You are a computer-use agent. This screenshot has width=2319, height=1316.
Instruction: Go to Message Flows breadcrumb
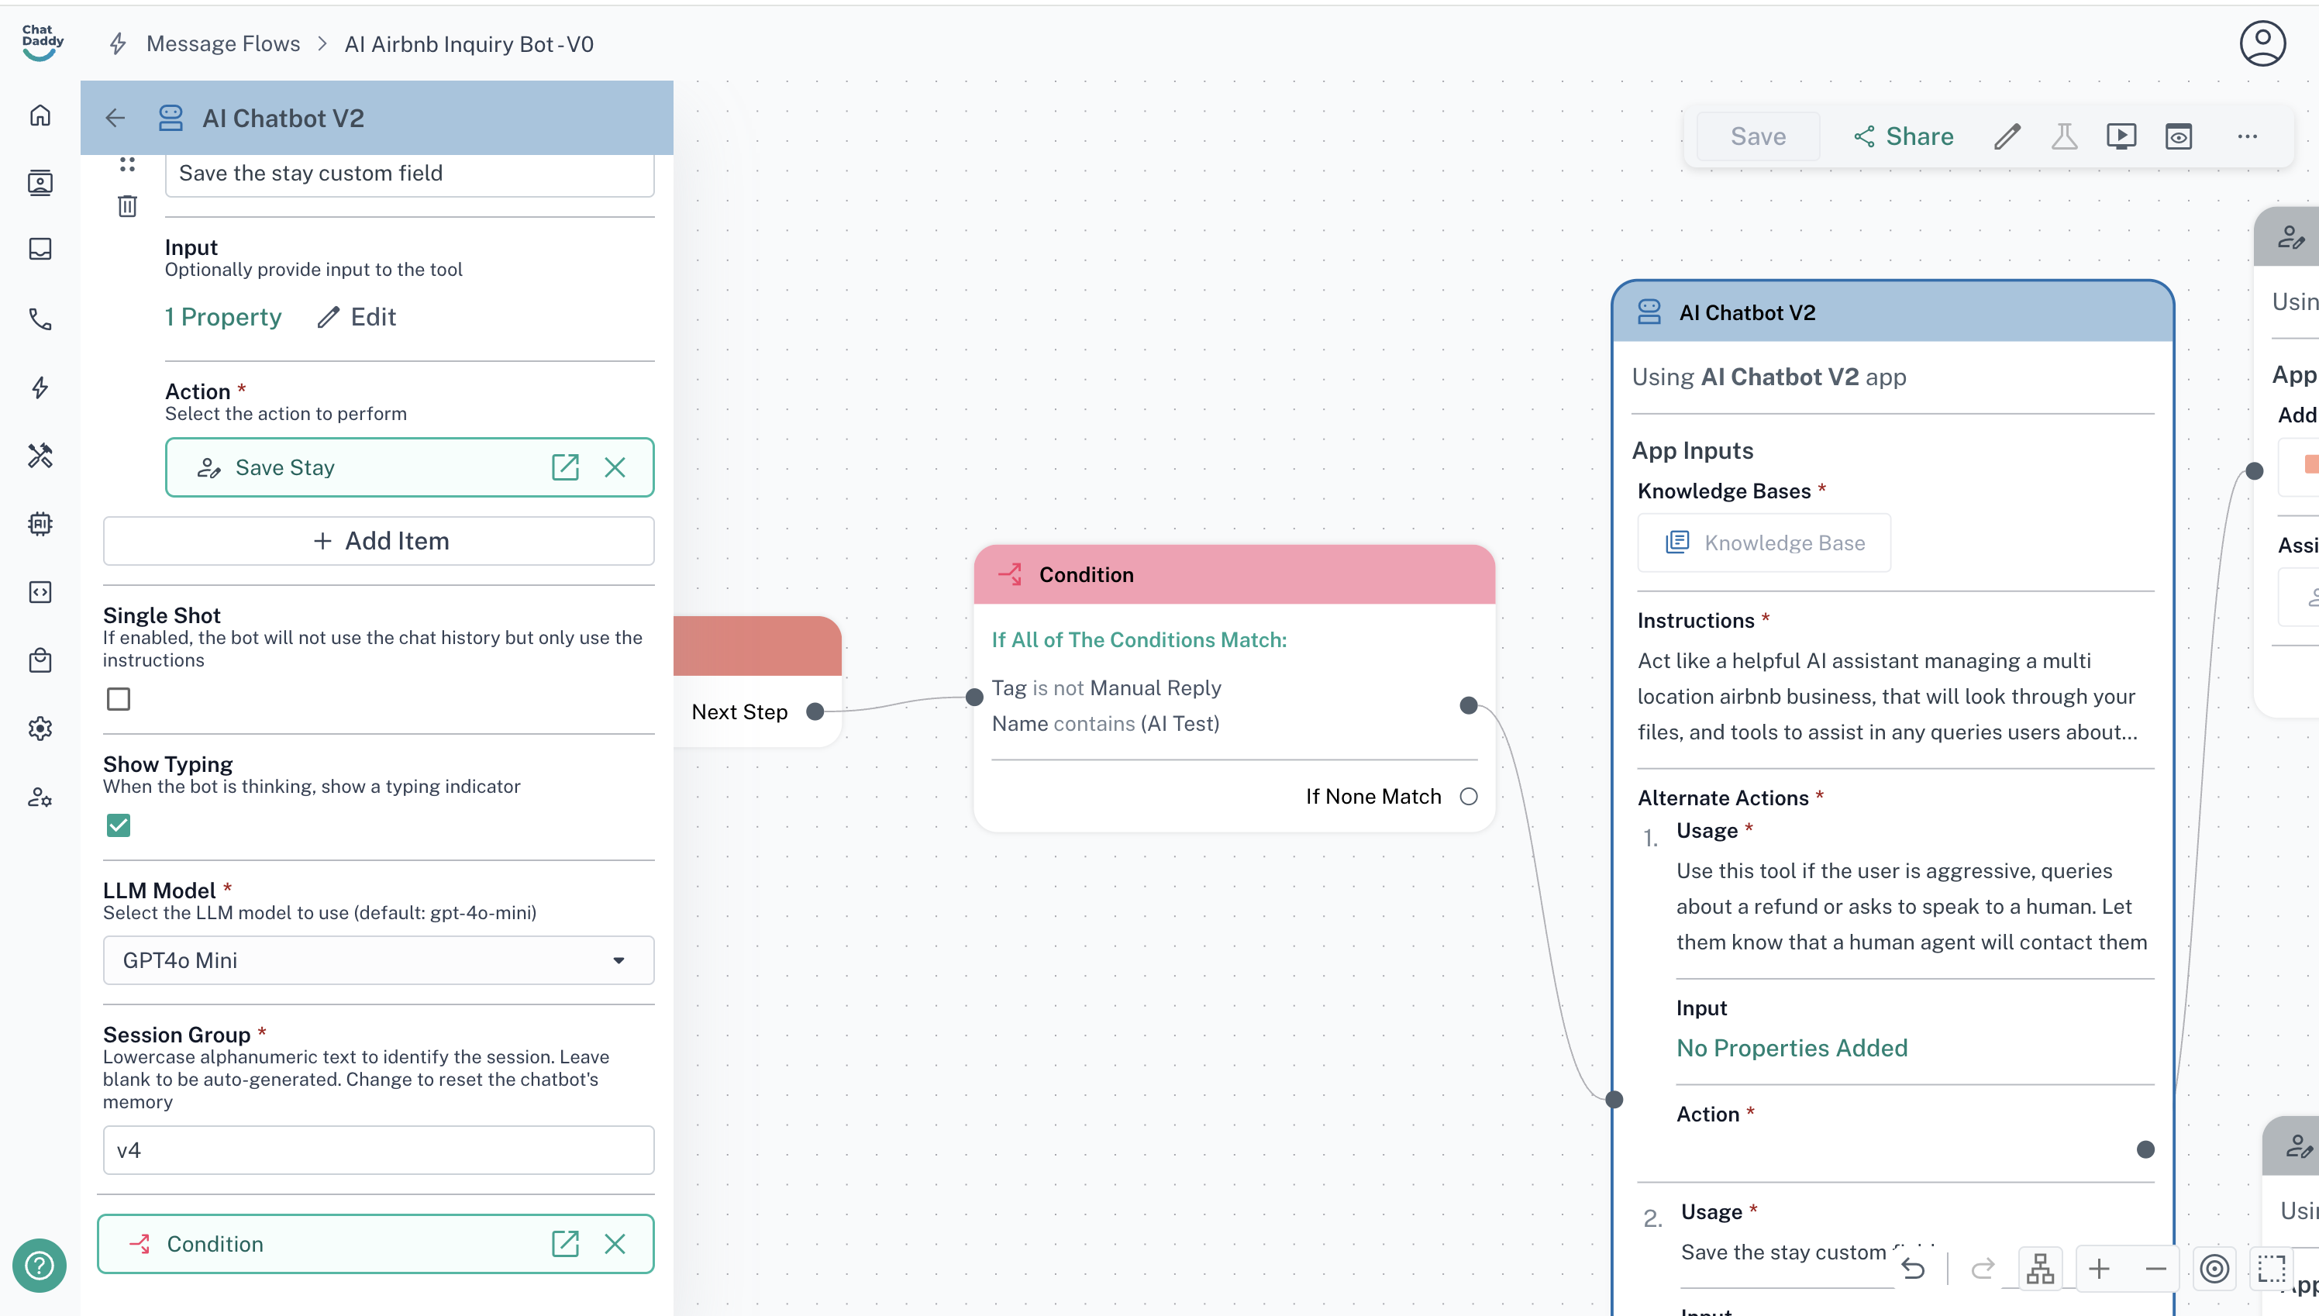click(x=223, y=43)
